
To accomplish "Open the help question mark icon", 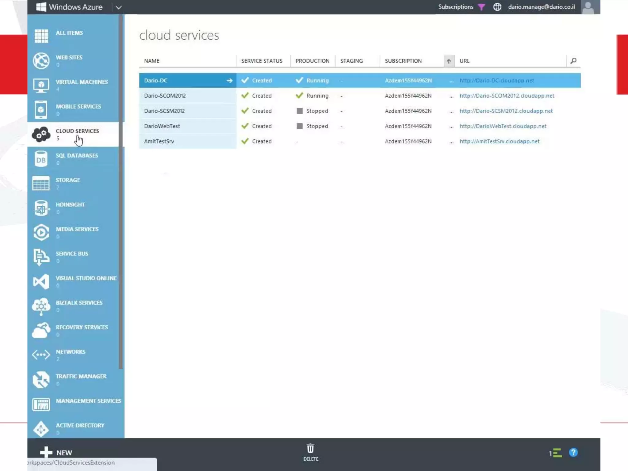I will pos(573,453).
